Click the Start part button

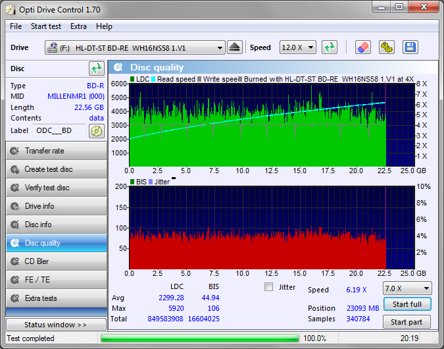click(407, 322)
